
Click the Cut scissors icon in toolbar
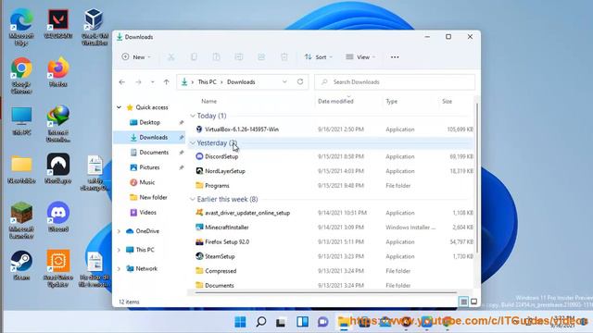(170, 57)
